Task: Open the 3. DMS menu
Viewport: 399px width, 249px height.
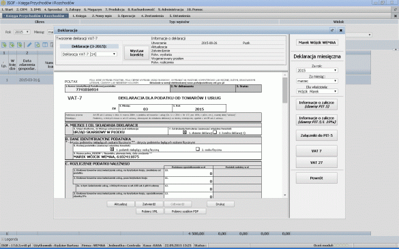Action: tap(35, 10)
